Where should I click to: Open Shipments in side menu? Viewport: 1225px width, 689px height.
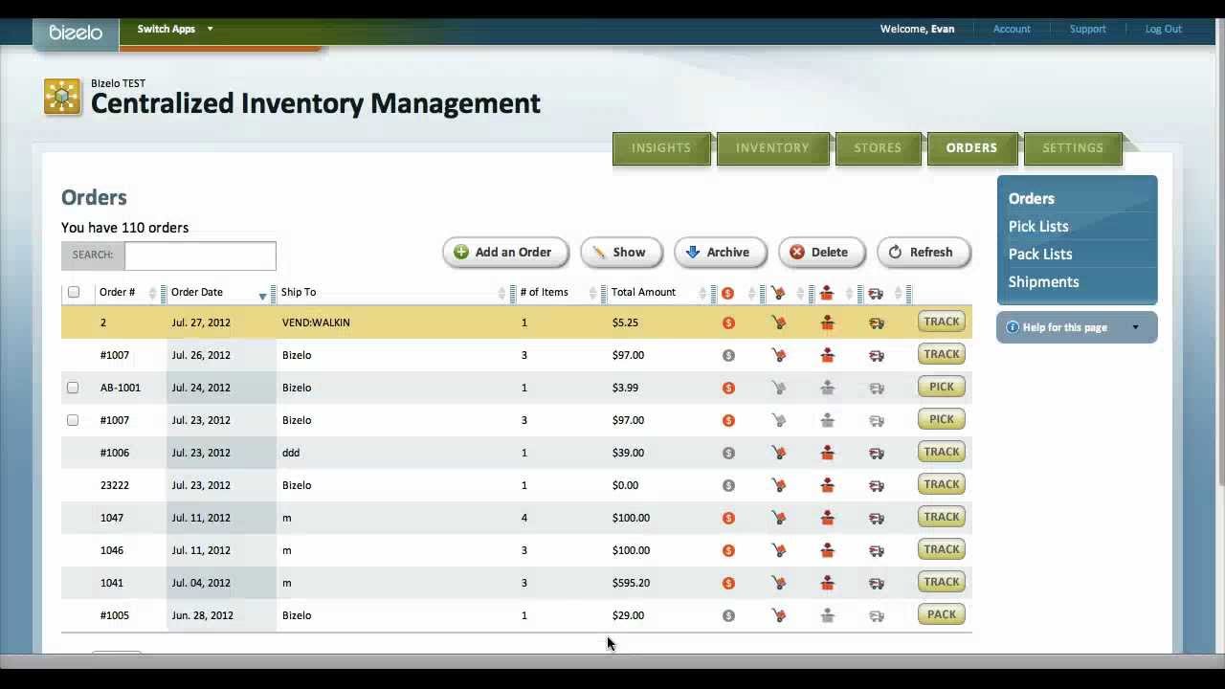(1044, 282)
